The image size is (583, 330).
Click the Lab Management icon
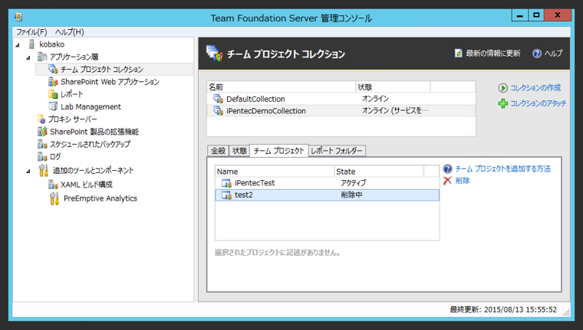click(53, 106)
